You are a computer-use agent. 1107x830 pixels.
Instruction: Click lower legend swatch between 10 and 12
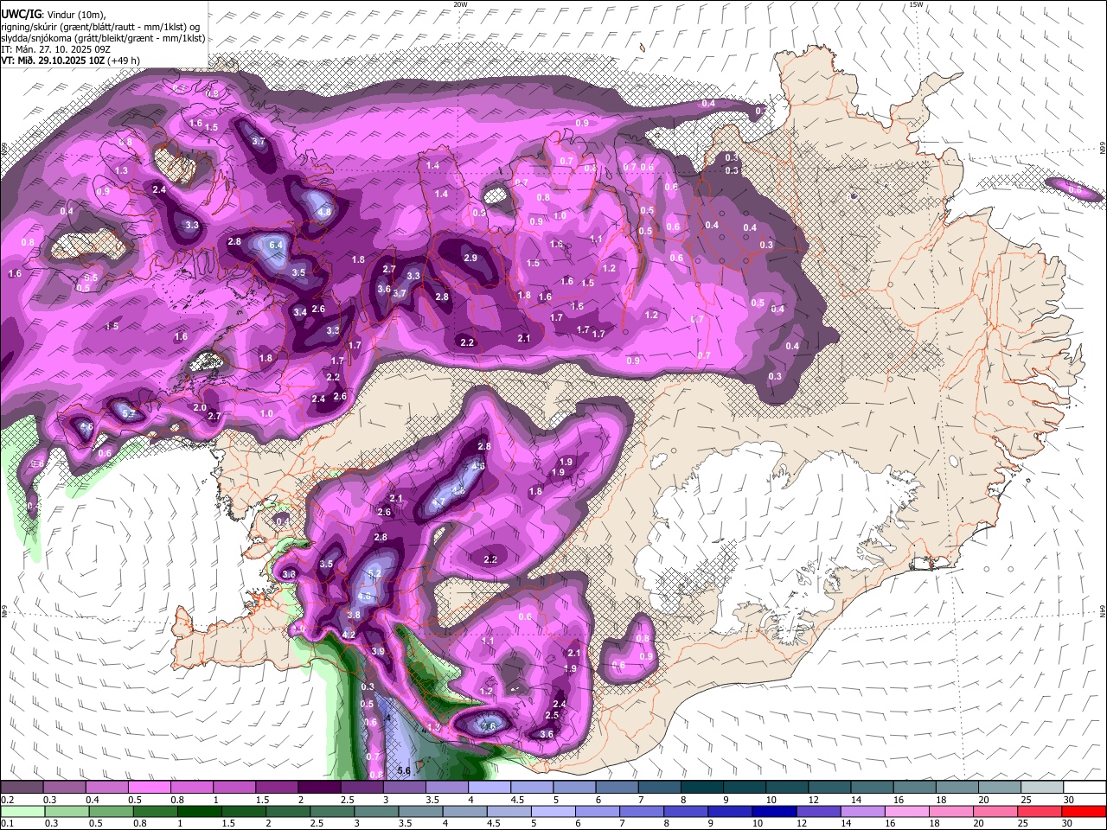point(772,811)
